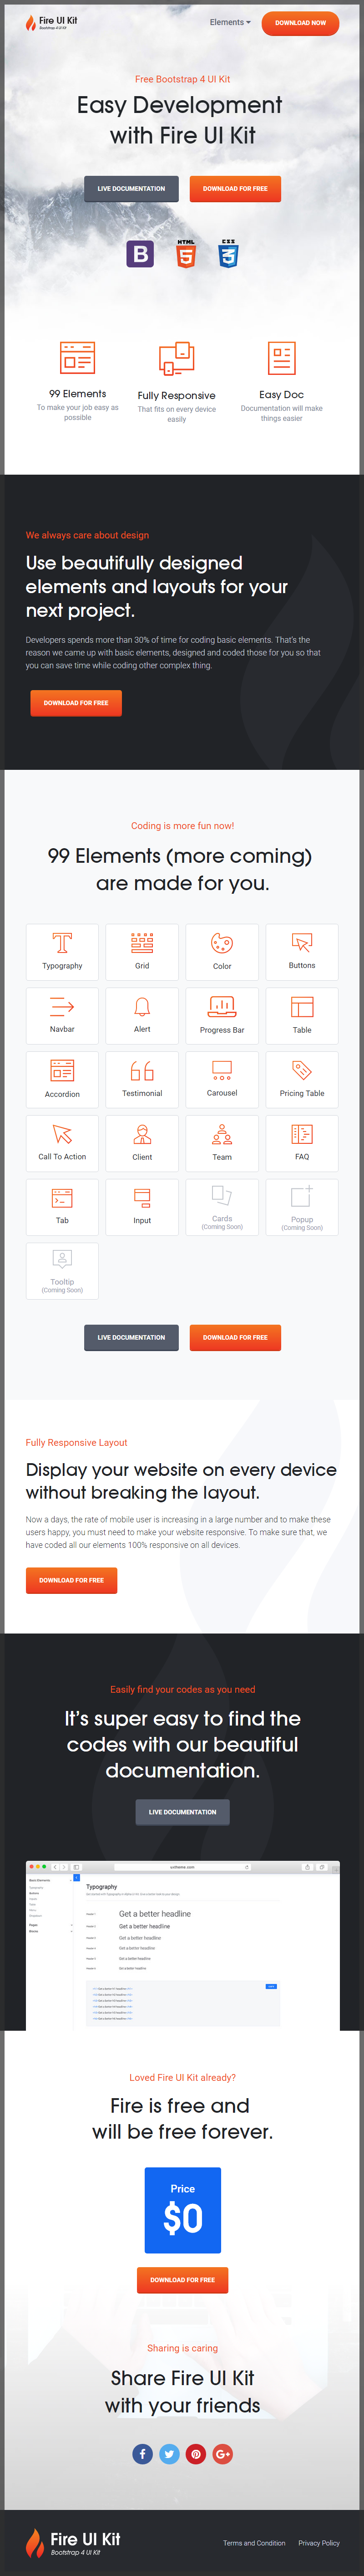
Task: Open the Team element card
Action: (x=222, y=1143)
